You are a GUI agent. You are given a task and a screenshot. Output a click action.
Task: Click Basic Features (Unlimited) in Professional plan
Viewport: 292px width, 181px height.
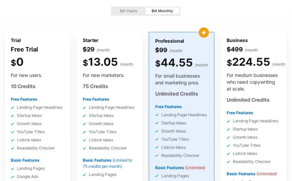pyautogui.click(x=180, y=168)
